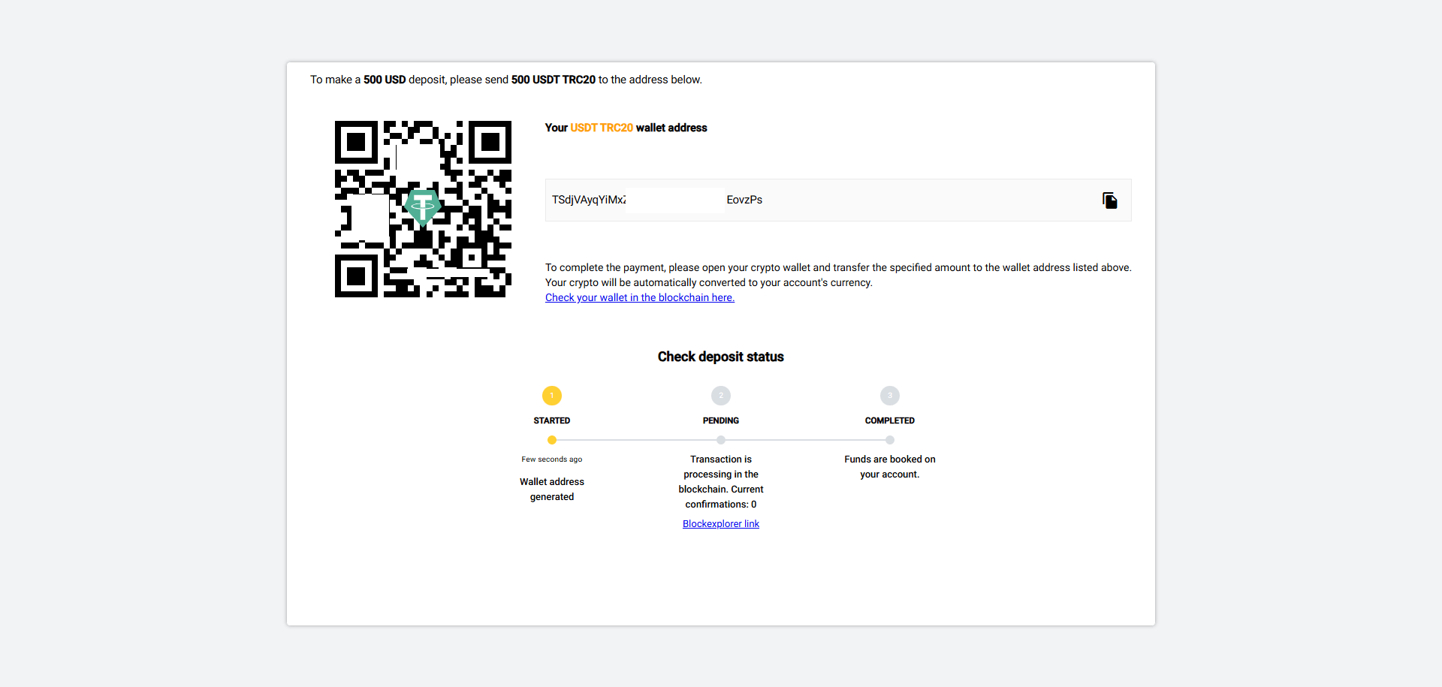Viewport: 1442px width, 687px height.
Task: Click the yellow progress dot under STARTED
Action: tap(552, 440)
